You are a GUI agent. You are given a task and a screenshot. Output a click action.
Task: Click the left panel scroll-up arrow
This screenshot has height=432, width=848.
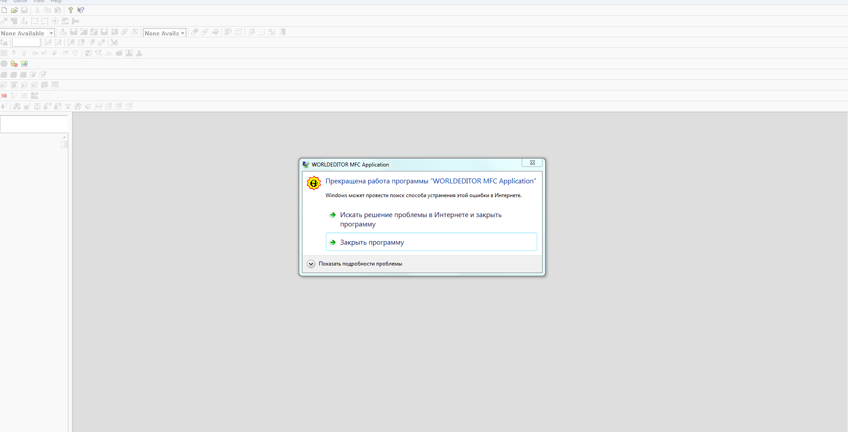tap(64, 137)
